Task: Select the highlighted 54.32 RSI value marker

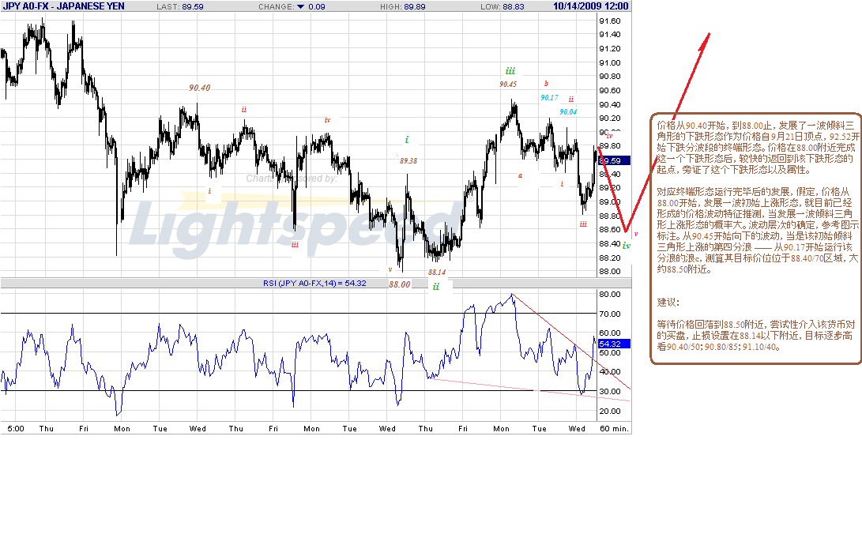Action: (614, 344)
